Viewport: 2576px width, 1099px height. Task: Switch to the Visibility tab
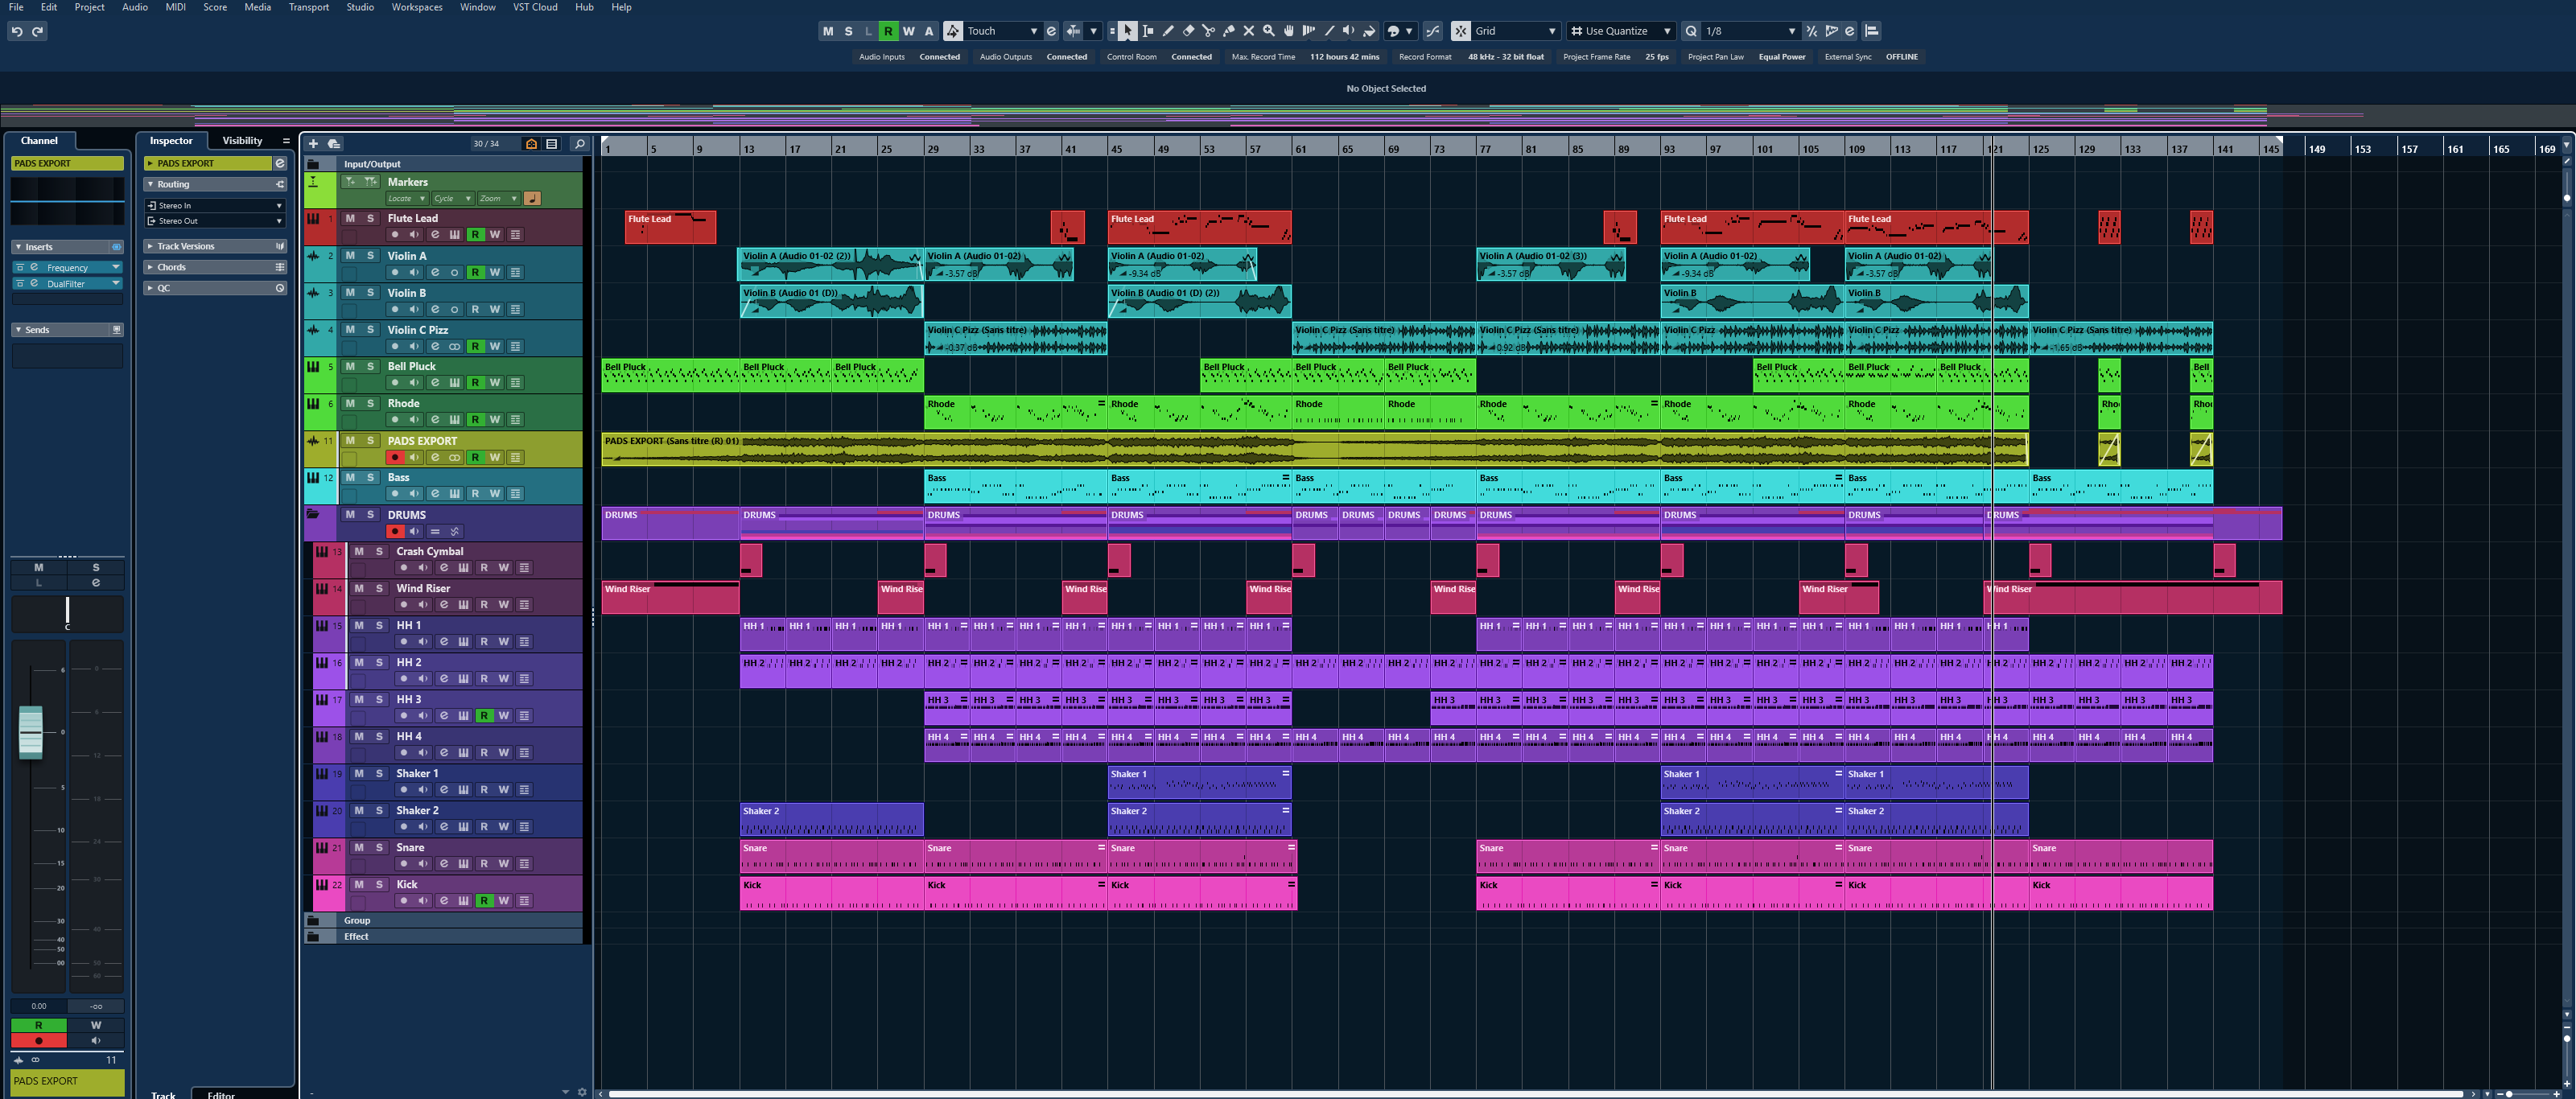click(x=242, y=141)
